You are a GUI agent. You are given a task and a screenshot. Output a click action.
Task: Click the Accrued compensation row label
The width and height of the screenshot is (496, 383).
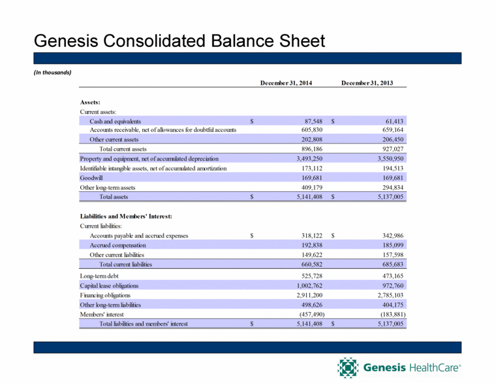coord(121,245)
